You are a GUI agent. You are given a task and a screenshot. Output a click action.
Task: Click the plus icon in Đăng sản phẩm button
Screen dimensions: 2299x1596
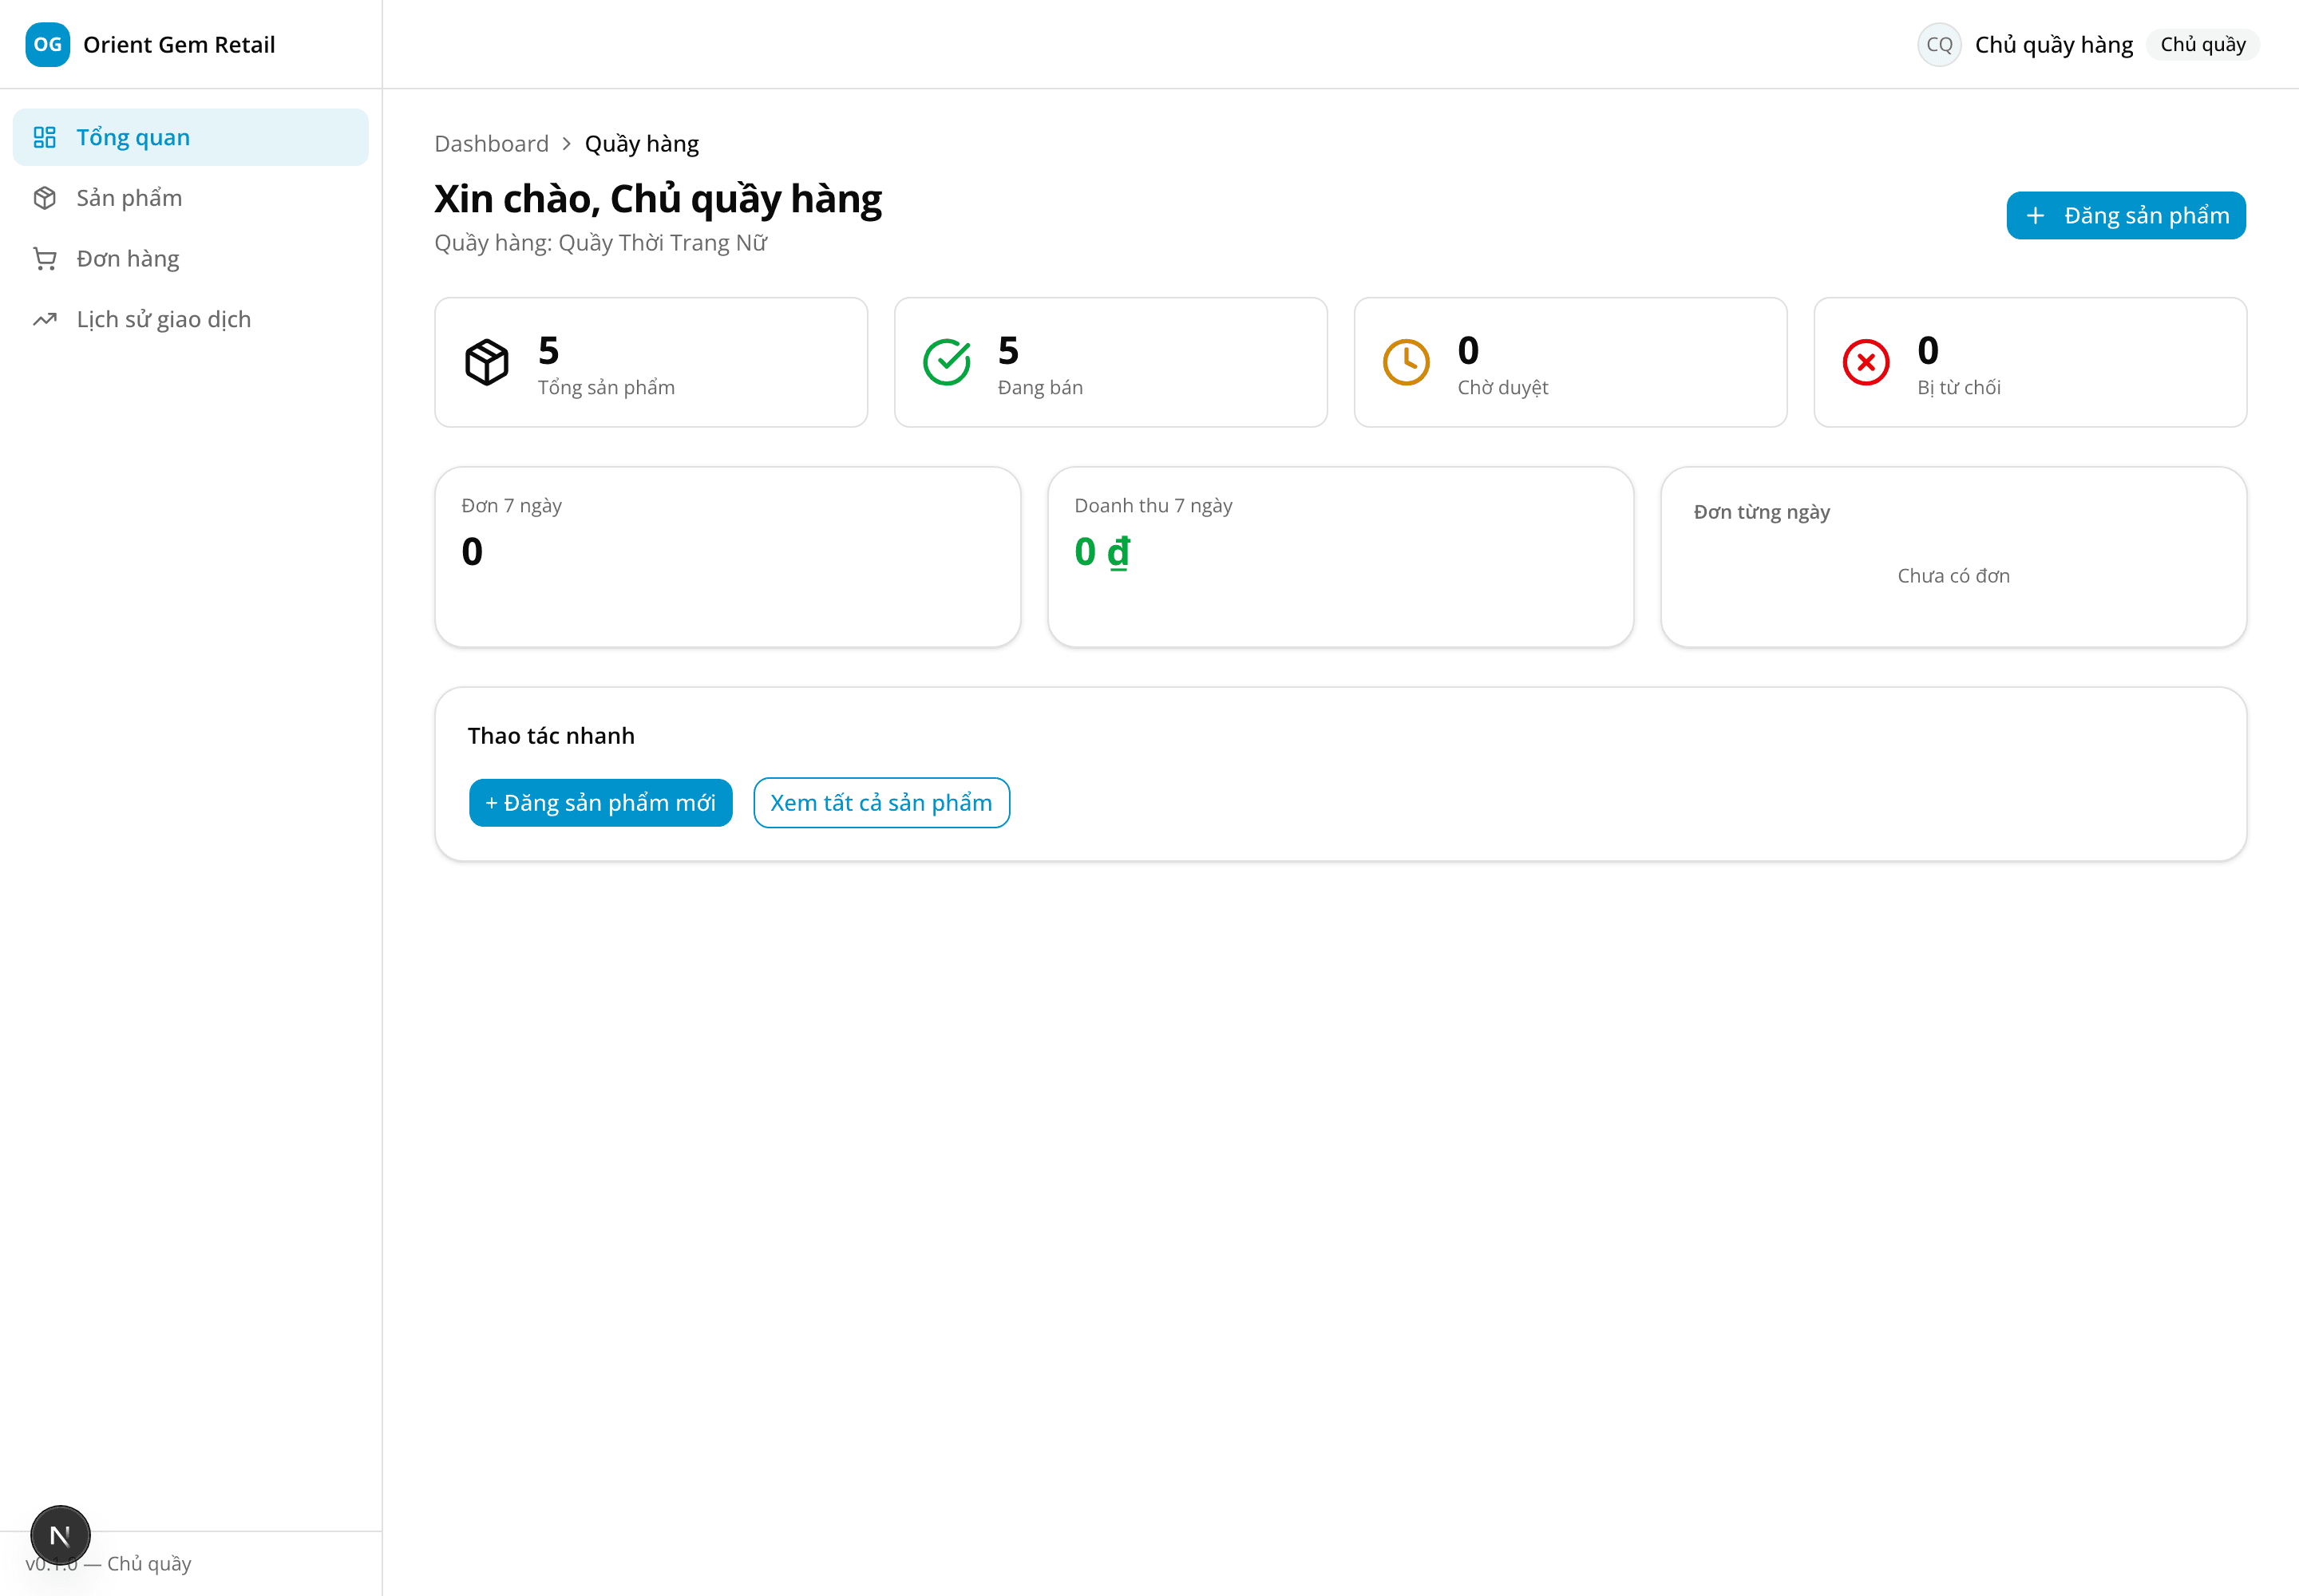click(2035, 216)
